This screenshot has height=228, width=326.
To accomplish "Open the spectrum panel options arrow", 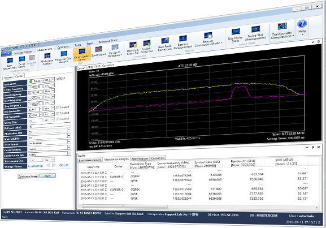I will [x=313, y=42].
